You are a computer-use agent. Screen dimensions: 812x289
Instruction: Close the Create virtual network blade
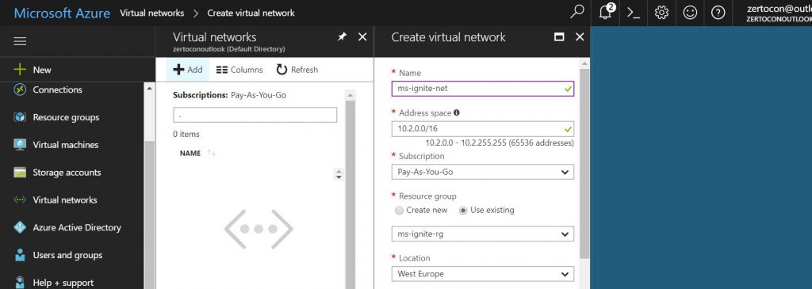[x=580, y=37]
